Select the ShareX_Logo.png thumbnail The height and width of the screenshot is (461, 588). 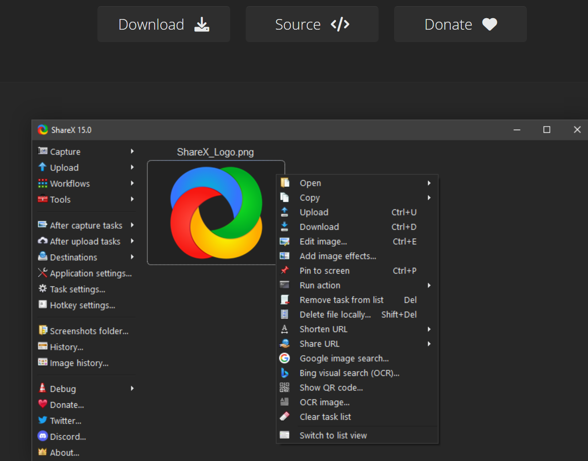click(216, 213)
